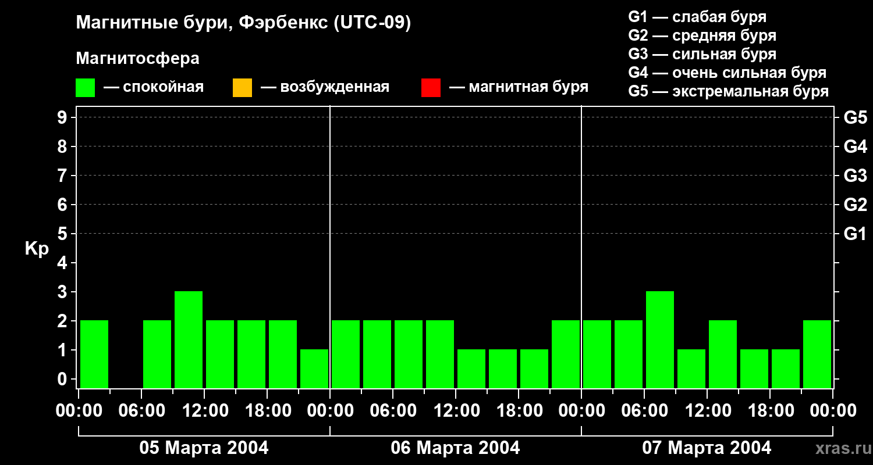Click the '18:00' time label above 07 Марта 2004

[x=770, y=411]
